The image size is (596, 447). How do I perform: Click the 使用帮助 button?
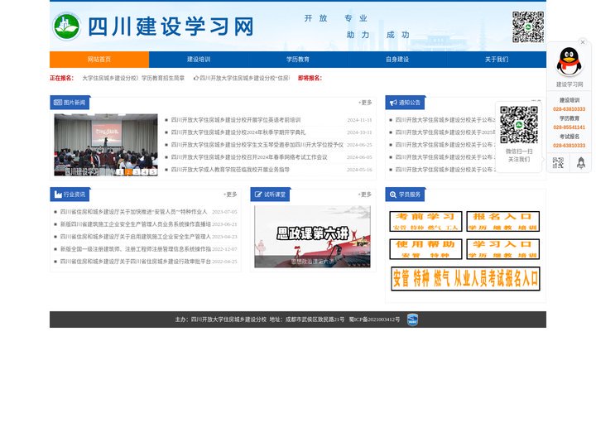[x=425, y=249]
